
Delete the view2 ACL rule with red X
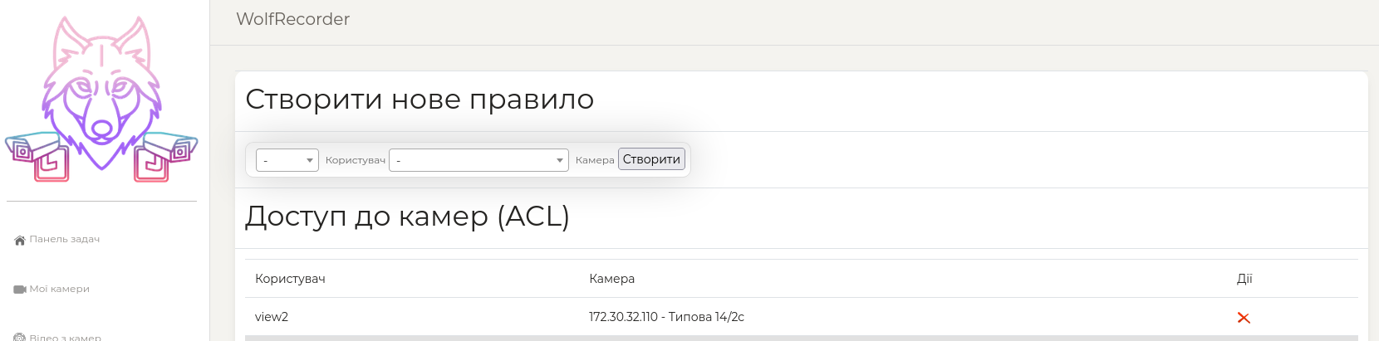(x=1244, y=318)
